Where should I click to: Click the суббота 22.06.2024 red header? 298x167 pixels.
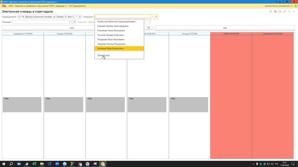[231, 34]
